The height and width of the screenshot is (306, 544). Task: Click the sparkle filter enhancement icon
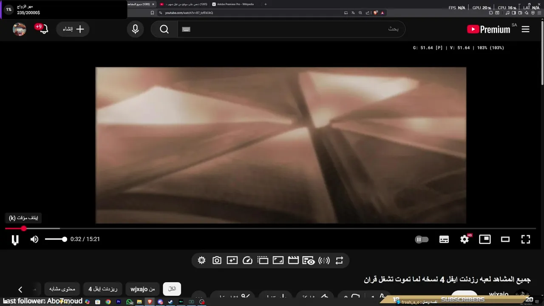[x=232, y=261]
